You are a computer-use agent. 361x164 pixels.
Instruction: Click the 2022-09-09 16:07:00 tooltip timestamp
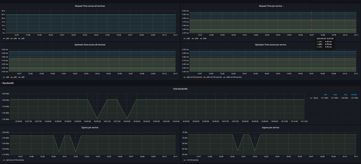pos(325,38)
